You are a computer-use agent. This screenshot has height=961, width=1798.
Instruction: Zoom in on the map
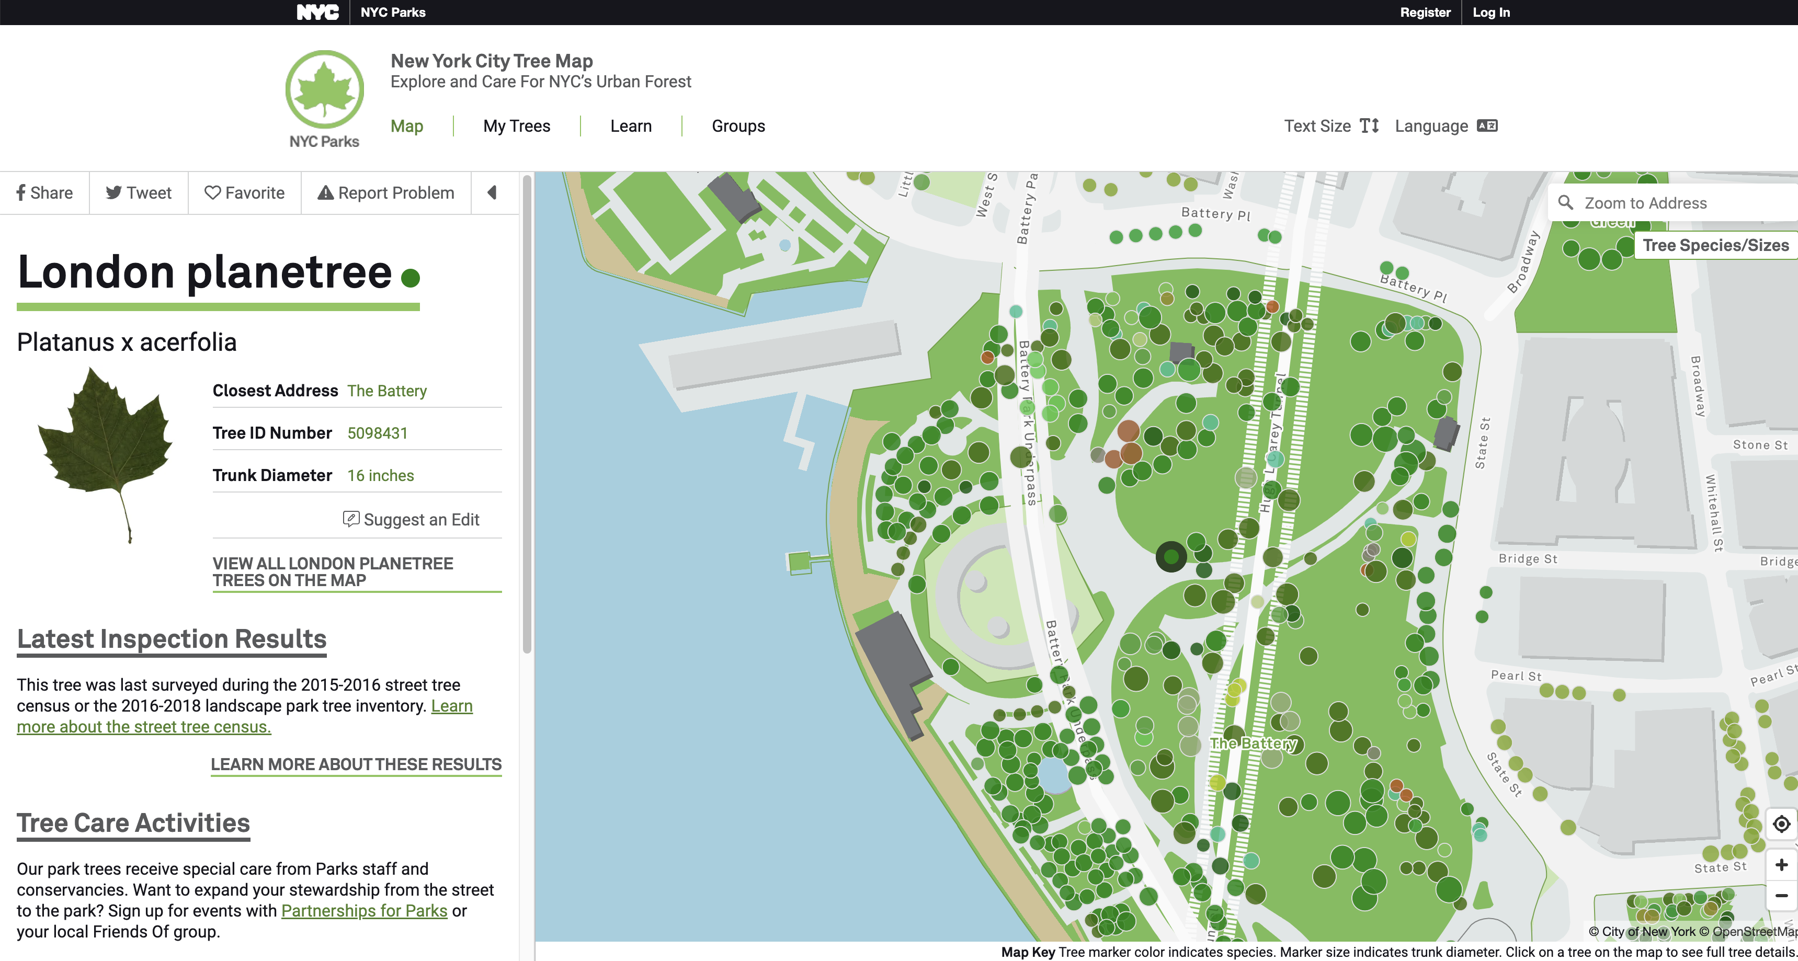point(1781,865)
